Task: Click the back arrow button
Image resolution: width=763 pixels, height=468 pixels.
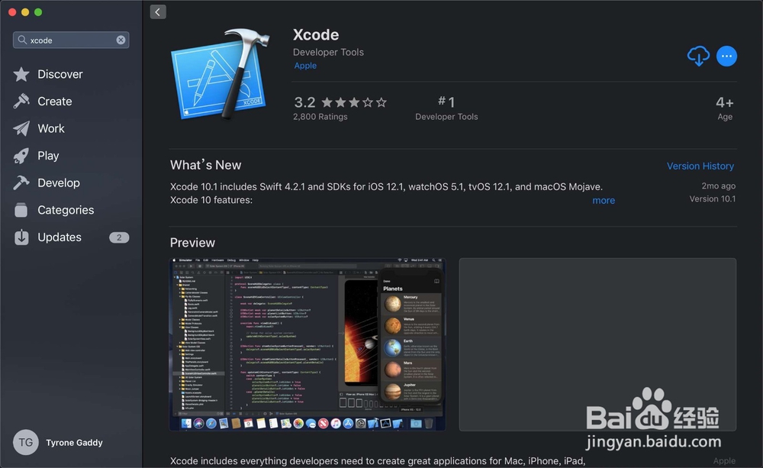Action: pyautogui.click(x=158, y=11)
